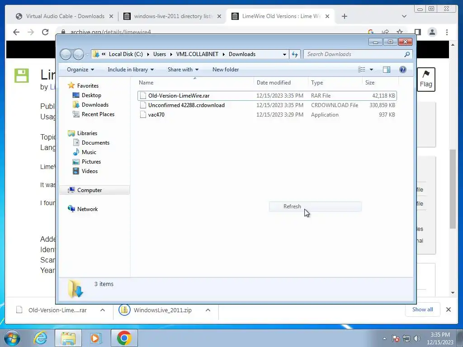
Task: Close the downloads bar
Action: [449, 309]
